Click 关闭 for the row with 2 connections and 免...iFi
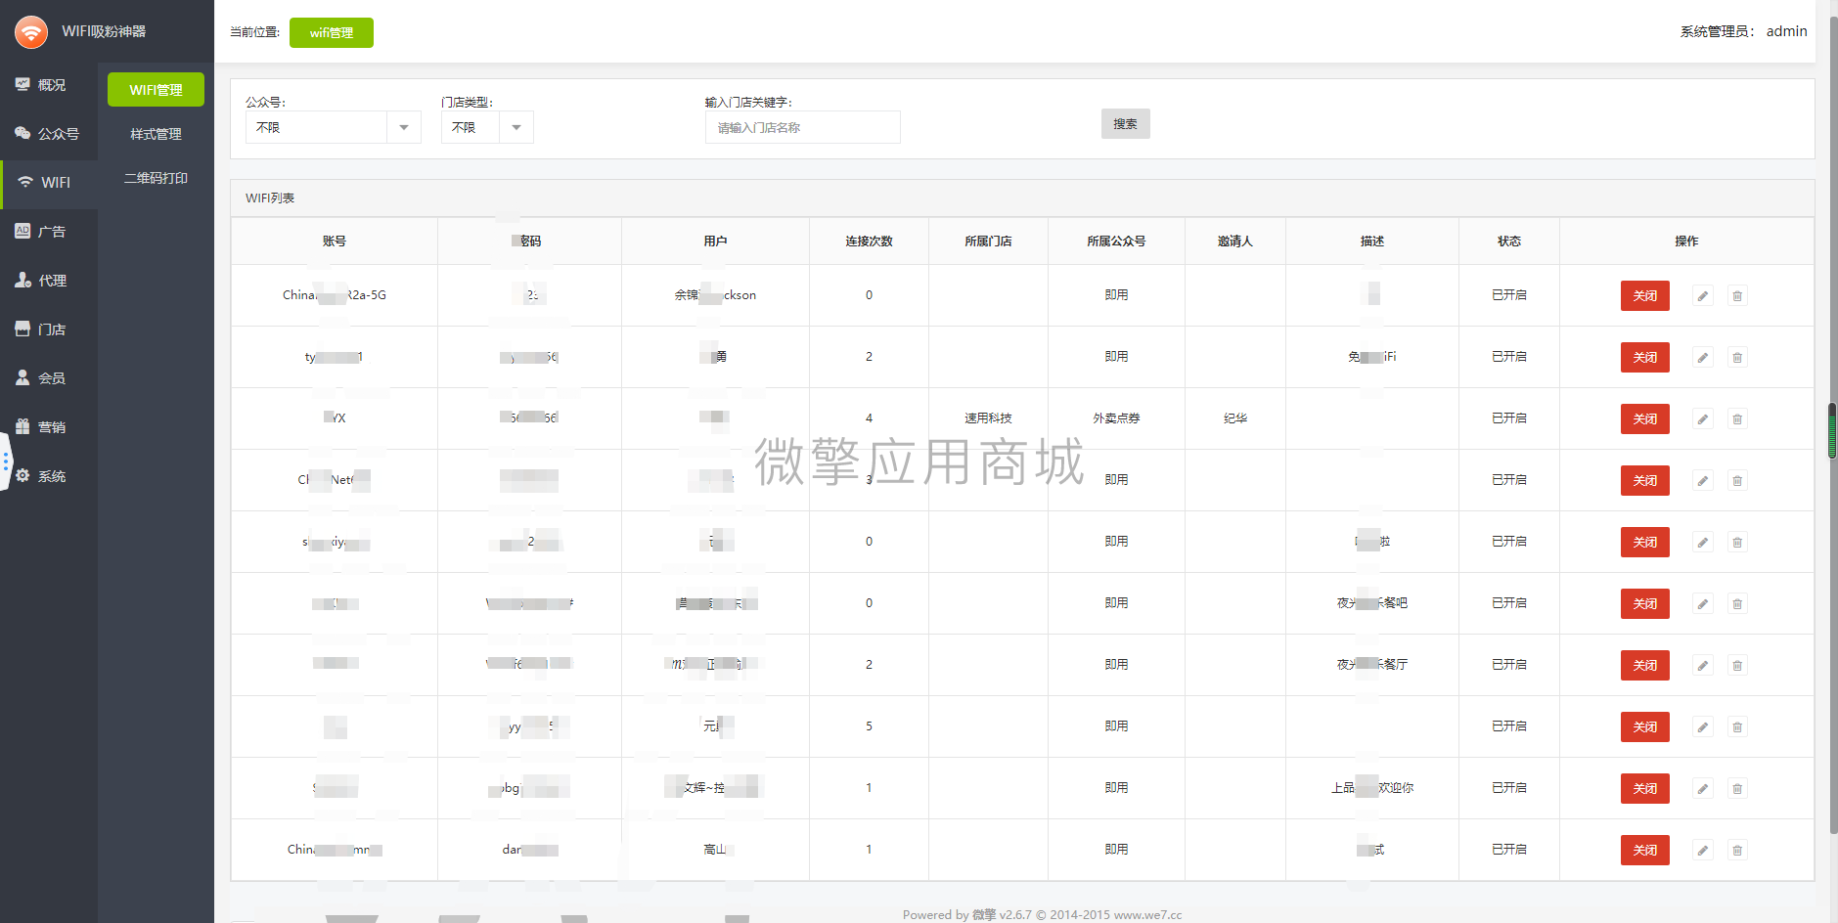This screenshot has width=1838, height=923. coord(1644,357)
